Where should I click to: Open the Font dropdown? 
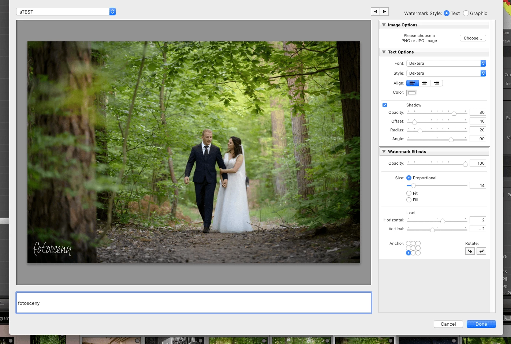(446, 63)
